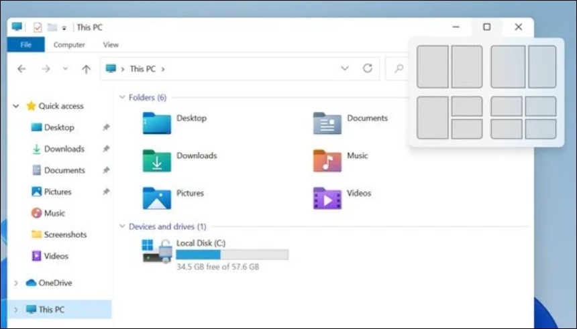Image resolution: width=577 pixels, height=329 pixels.
Task: Expand the OneDrive tree node
Action: 16,283
